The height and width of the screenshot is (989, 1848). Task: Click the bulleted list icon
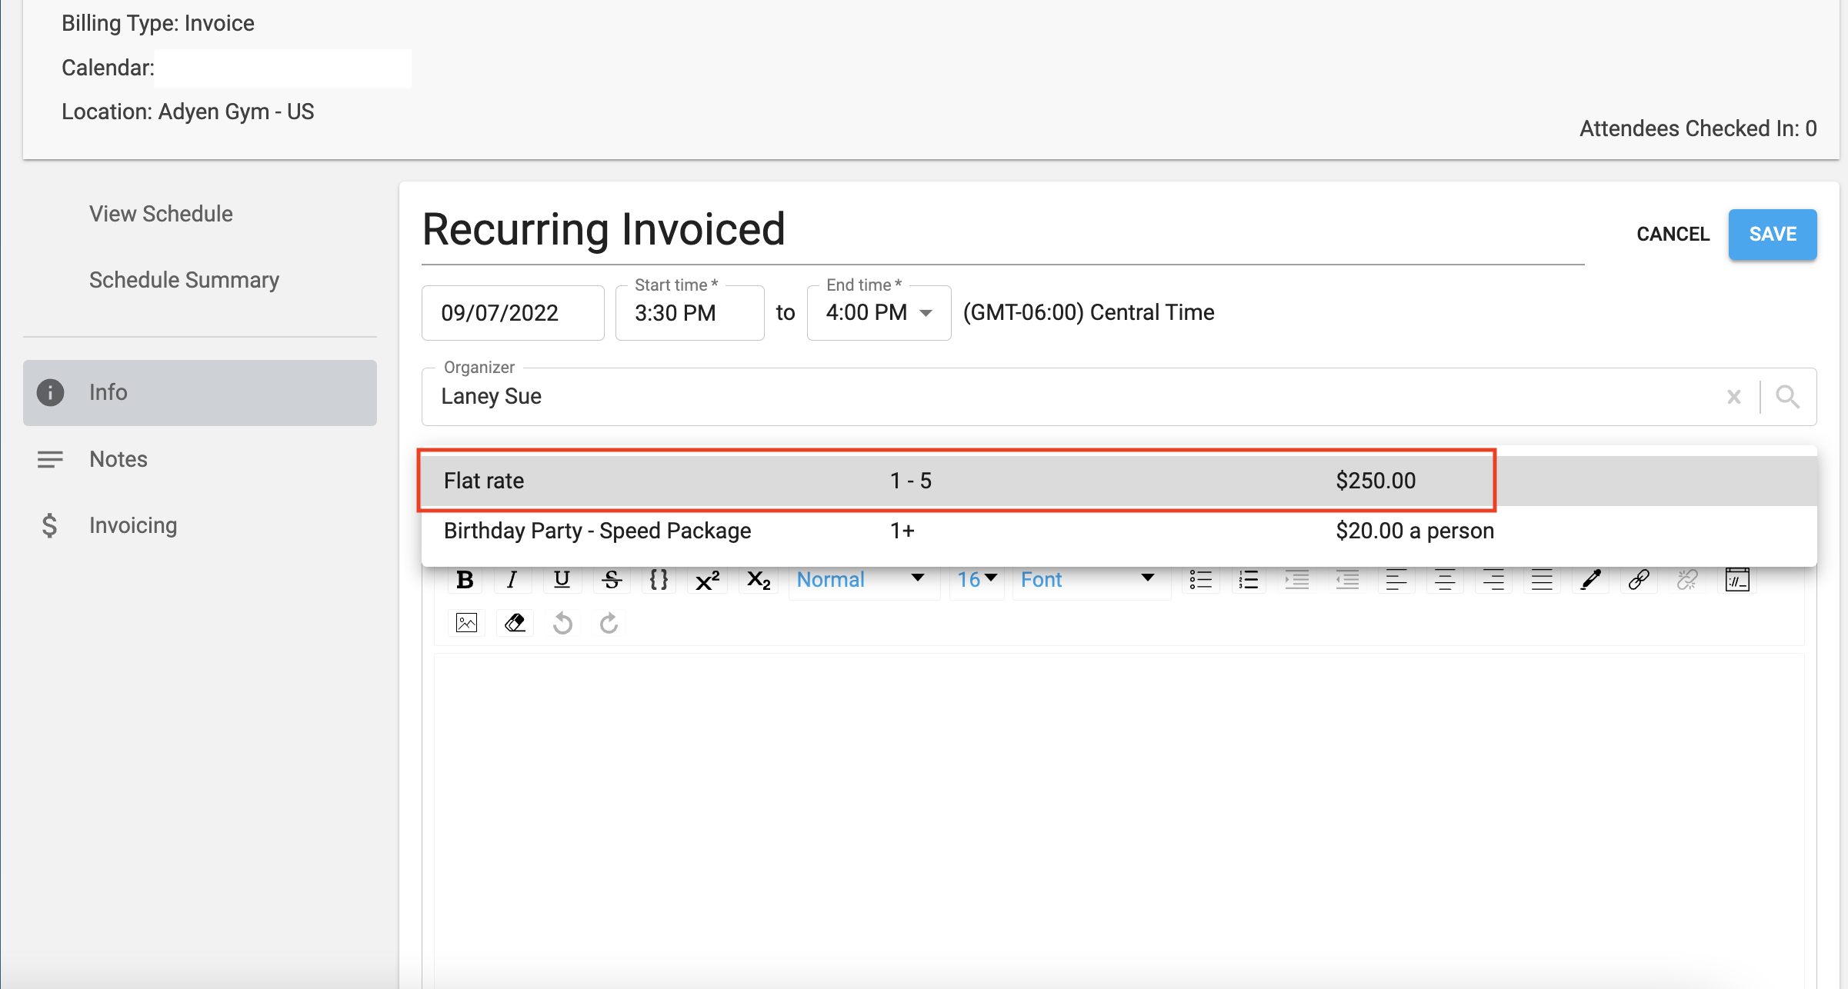pyautogui.click(x=1200, y=580)
